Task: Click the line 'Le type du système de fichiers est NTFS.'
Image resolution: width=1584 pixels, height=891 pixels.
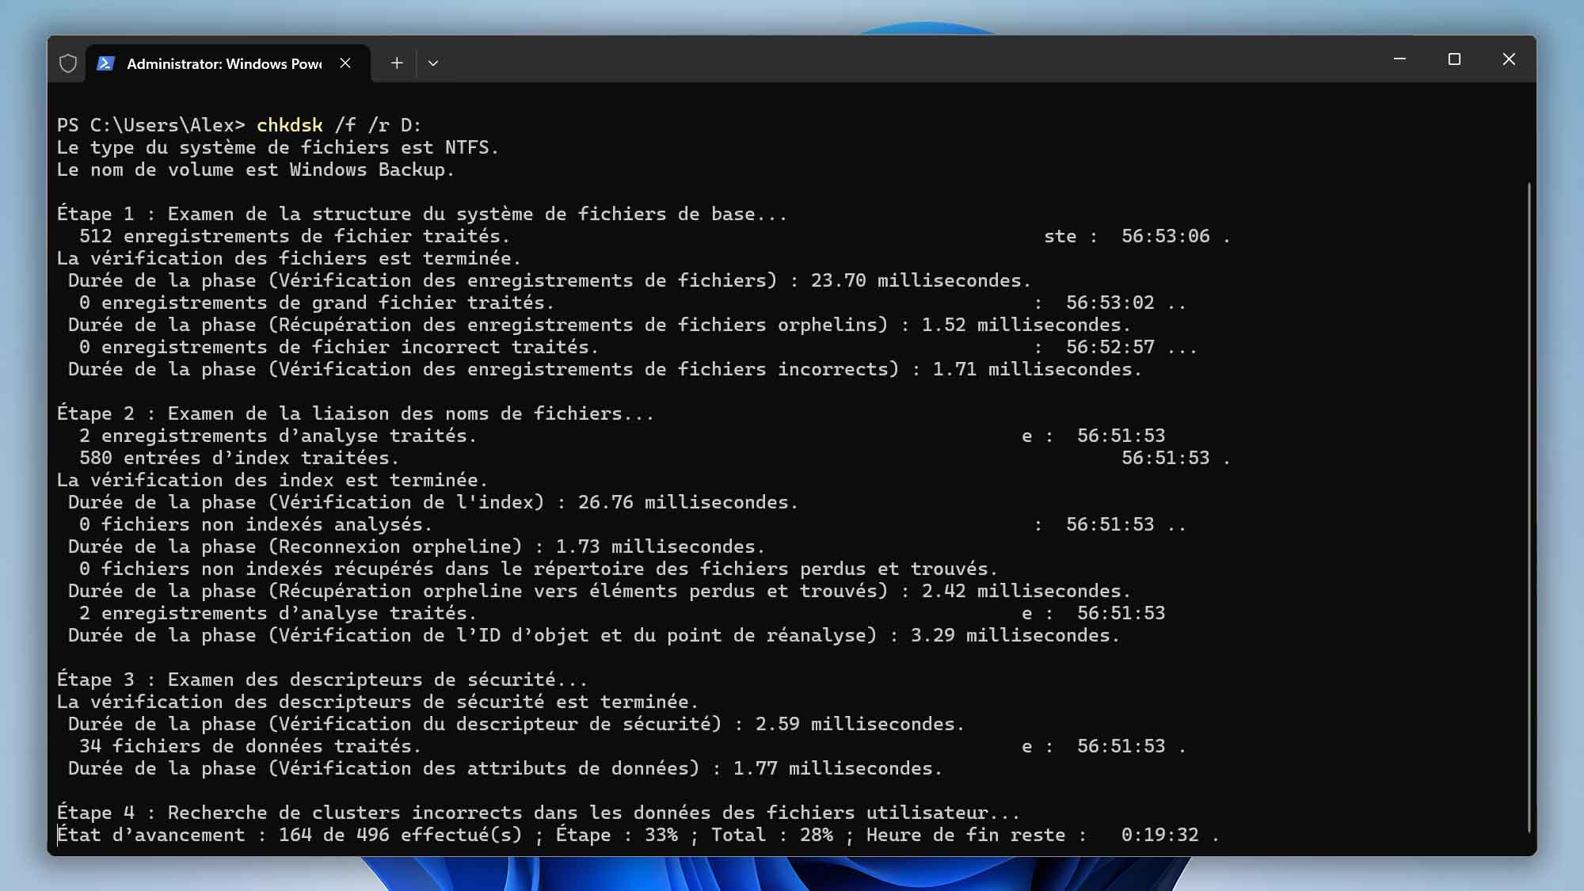Action: 278,147
